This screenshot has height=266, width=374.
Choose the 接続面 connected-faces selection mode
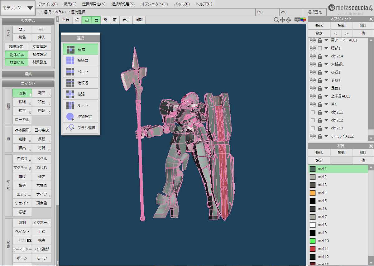click(x=80, y=60)
